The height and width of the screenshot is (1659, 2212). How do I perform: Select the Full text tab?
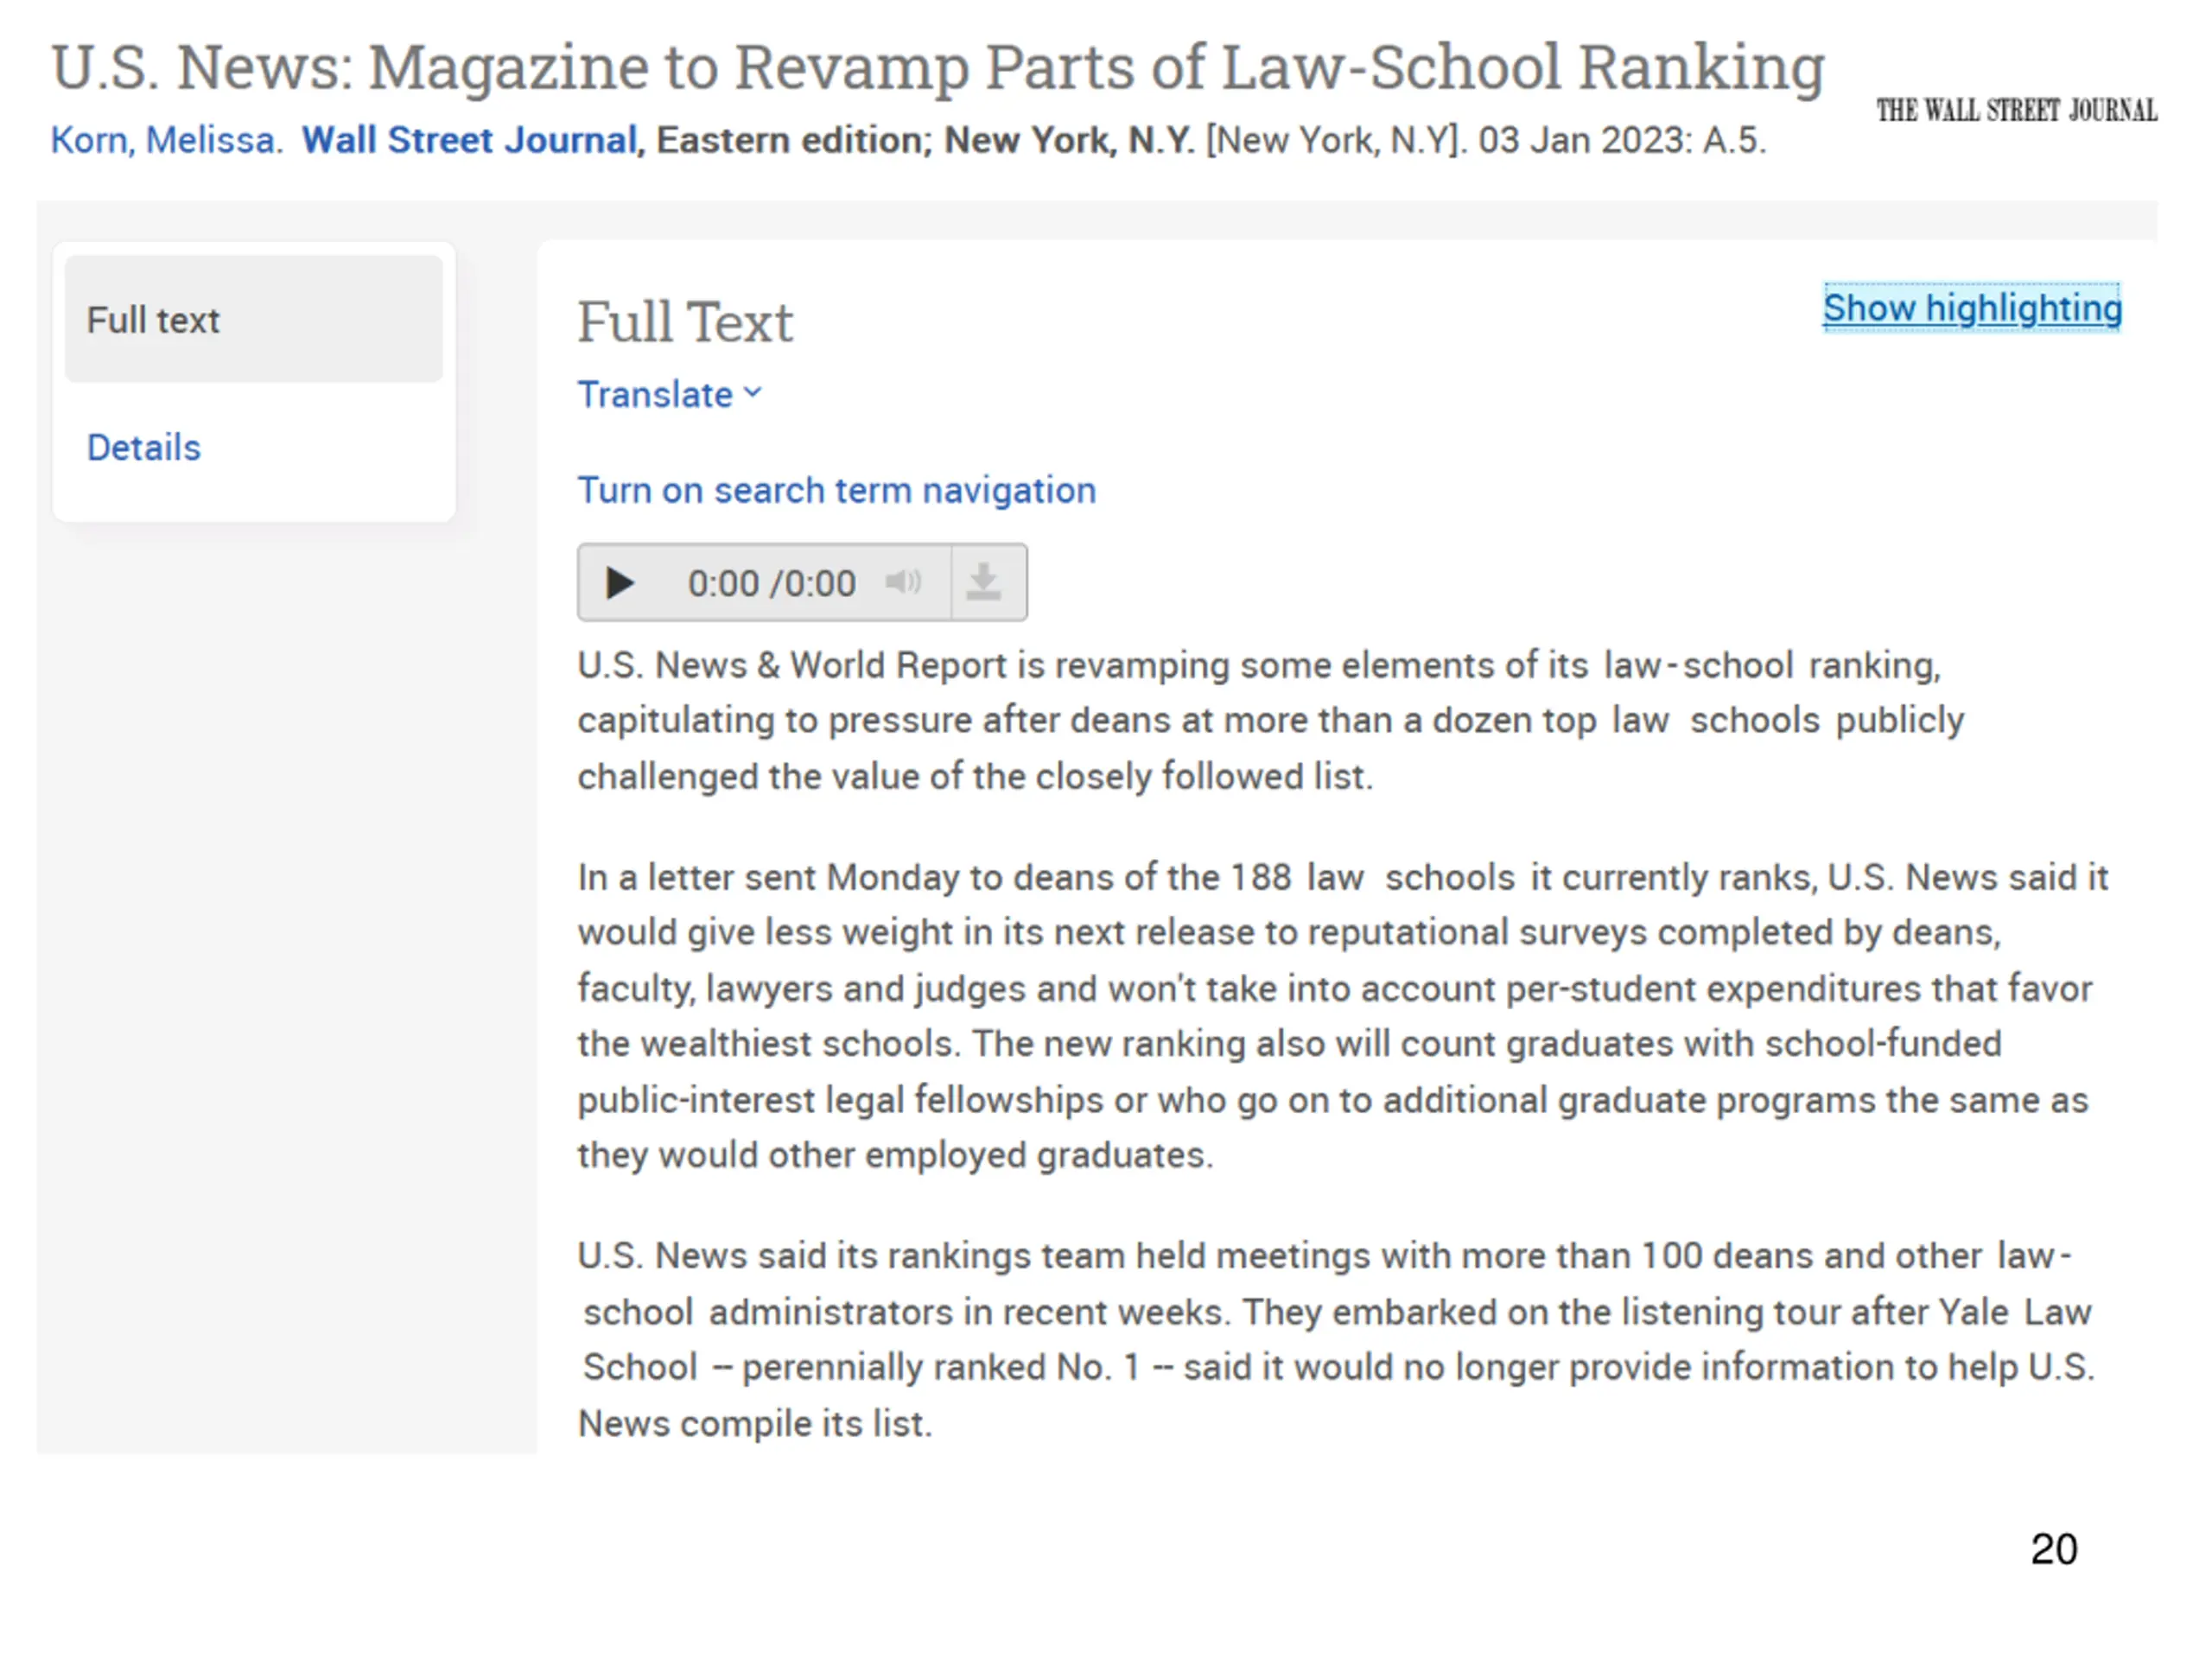[x=253, y=319]
